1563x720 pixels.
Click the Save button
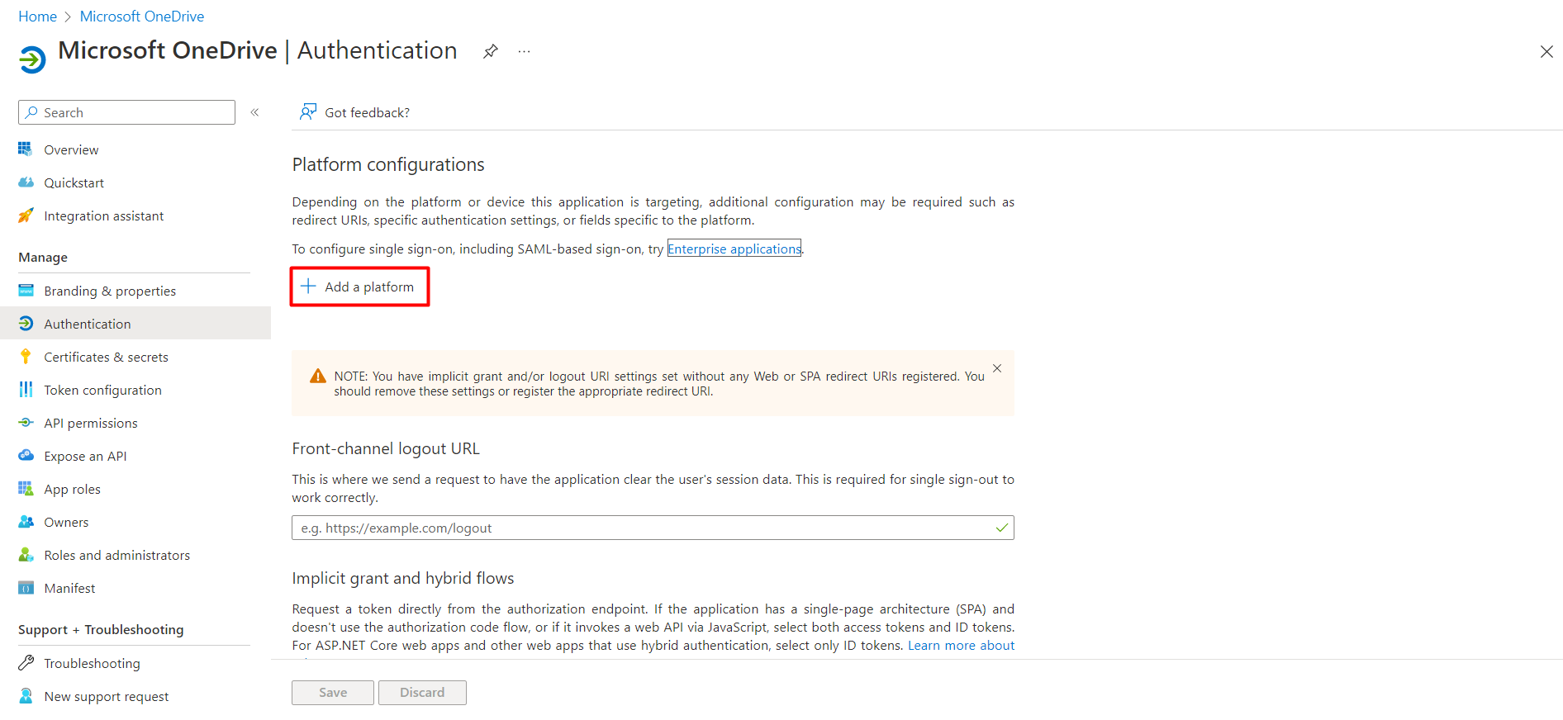(x=333, y=693)
